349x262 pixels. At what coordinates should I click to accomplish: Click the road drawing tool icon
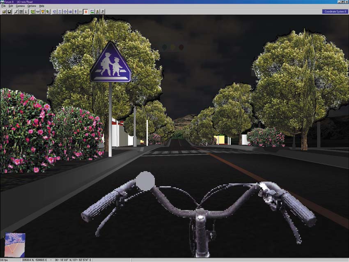click(x=16, y=12)
